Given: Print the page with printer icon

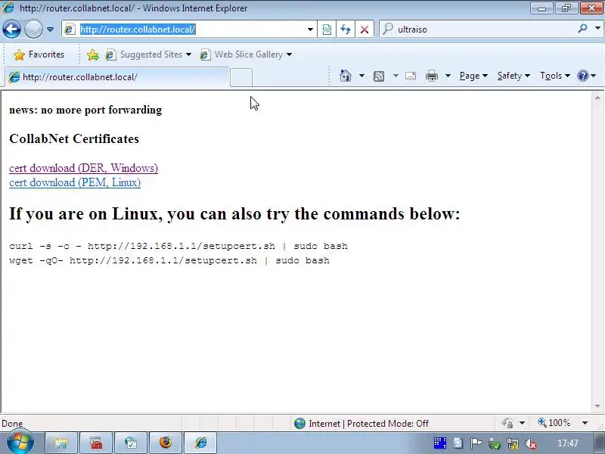Looking at the screenshot, I should pyautogui.click(x=432, y=76).
